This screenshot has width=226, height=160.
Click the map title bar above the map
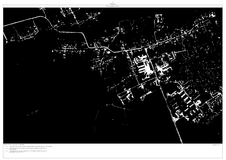113,6
